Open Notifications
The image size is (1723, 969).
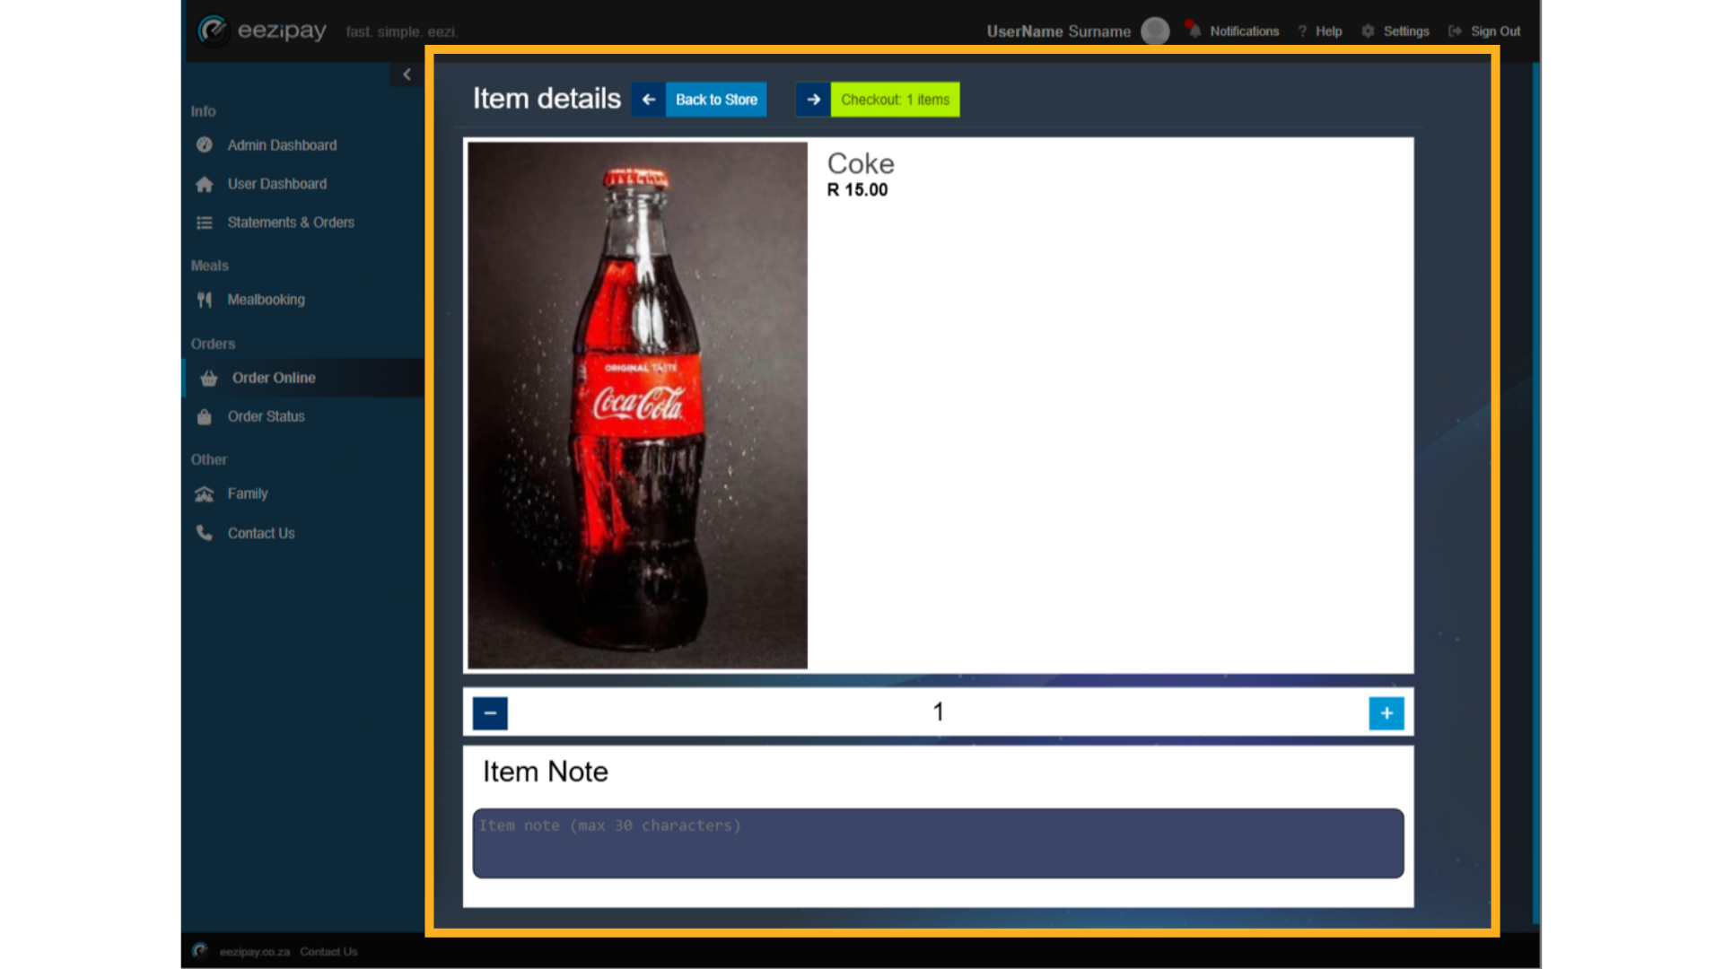pos(1244,31)
